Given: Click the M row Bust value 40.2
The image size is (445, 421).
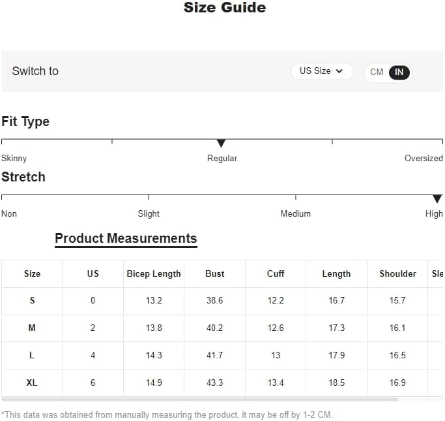Looking at the screenshot, I should [214, 328].
